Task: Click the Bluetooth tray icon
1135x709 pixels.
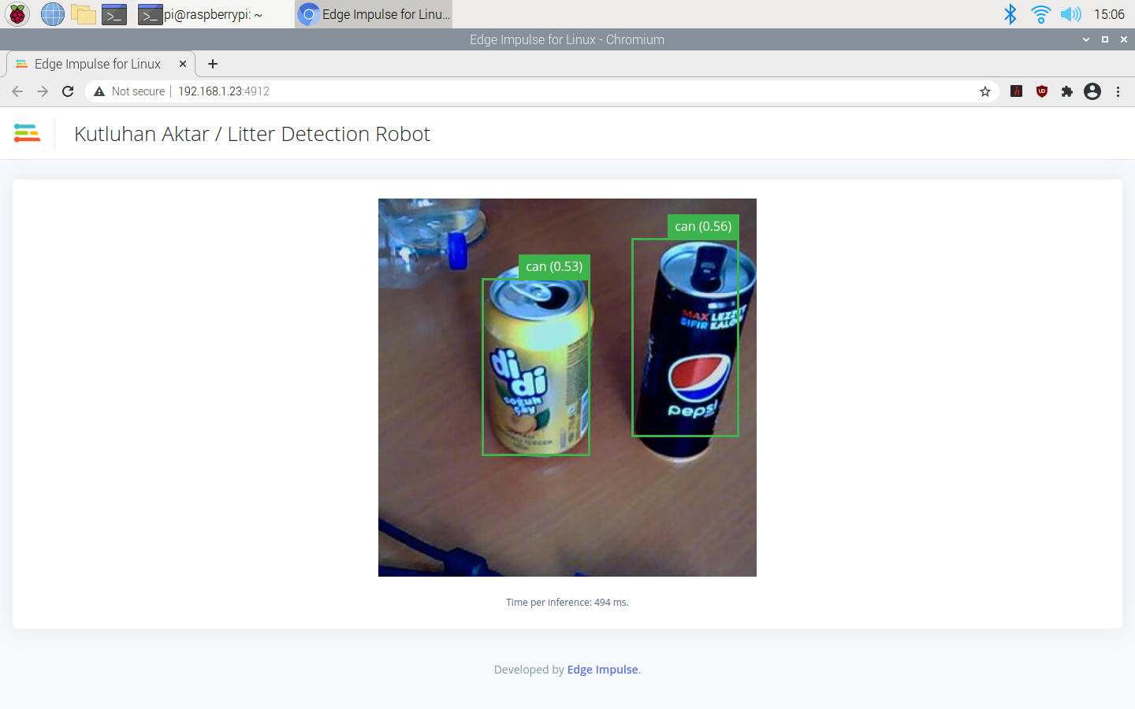Action: tap(1010, 14)
